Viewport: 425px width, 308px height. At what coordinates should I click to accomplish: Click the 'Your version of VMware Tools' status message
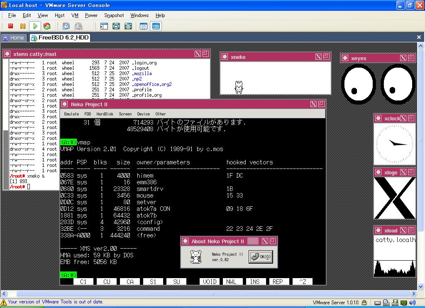55,302
